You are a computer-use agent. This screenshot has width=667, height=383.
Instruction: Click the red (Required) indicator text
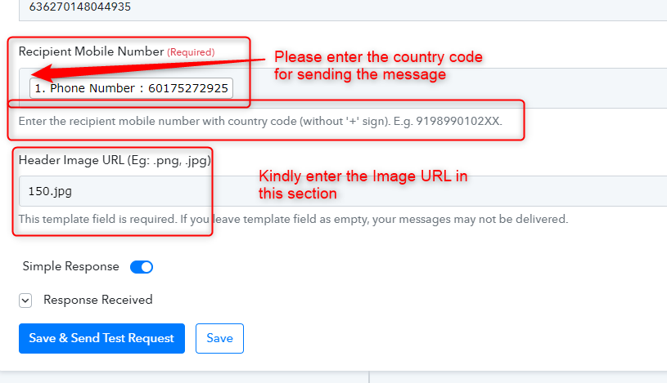[191, 52]
